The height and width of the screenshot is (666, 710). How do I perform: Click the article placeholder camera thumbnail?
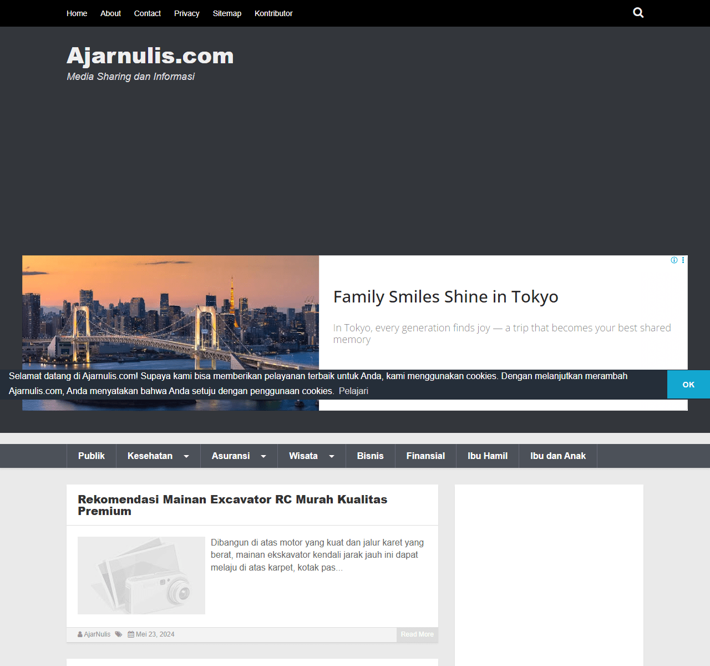tap(141, 576)
